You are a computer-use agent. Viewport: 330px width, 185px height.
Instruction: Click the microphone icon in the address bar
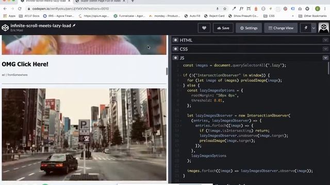(x=218, y=9)
